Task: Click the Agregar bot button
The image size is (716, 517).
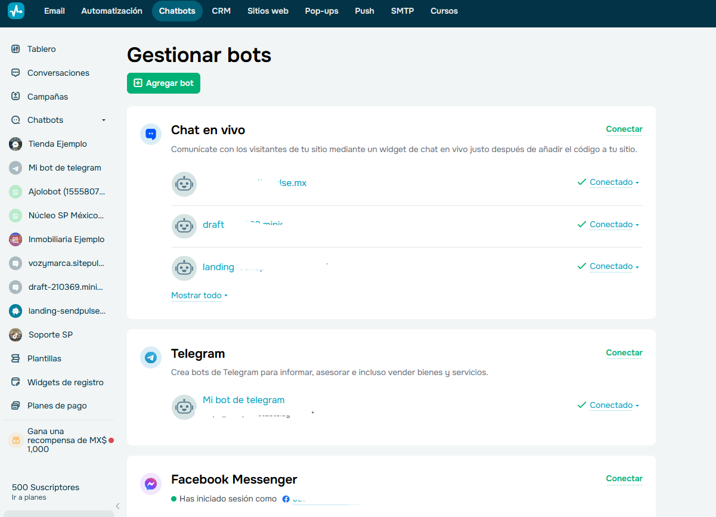Action: 163,83
